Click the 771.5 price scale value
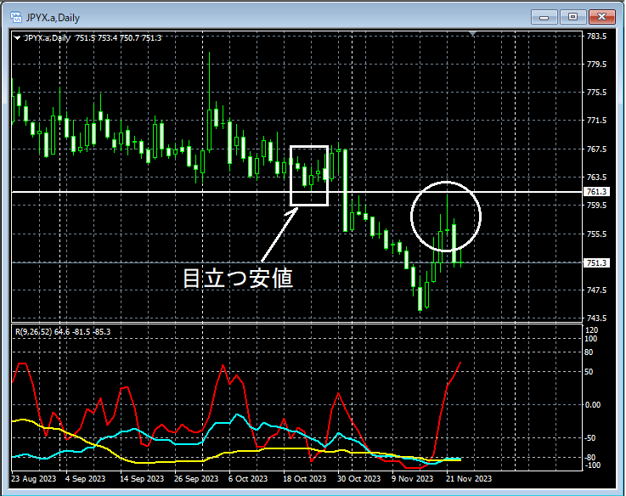626x496 pixels. pos(596,121)
